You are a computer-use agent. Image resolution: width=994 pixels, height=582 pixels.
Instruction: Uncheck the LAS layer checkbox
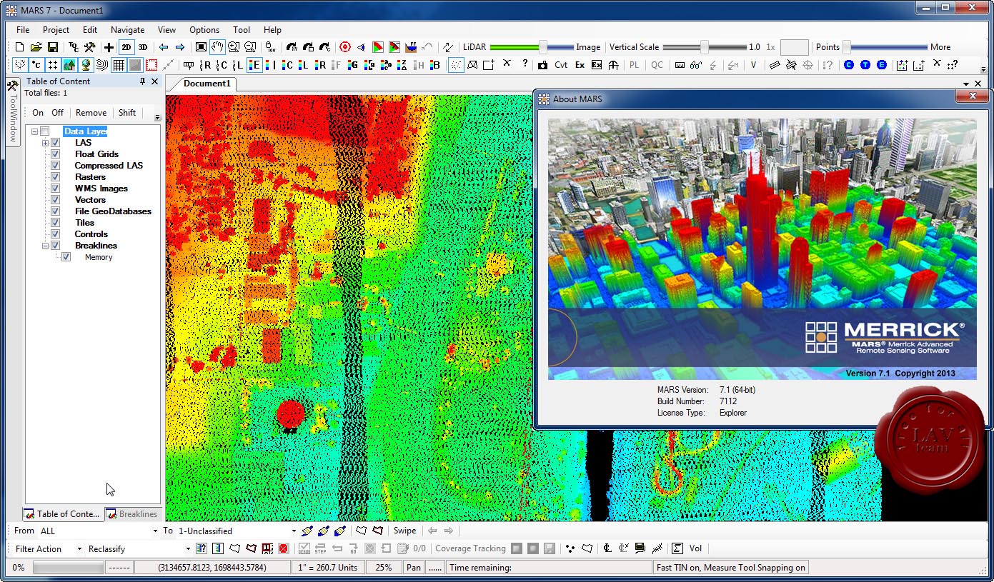click(55, 143)
